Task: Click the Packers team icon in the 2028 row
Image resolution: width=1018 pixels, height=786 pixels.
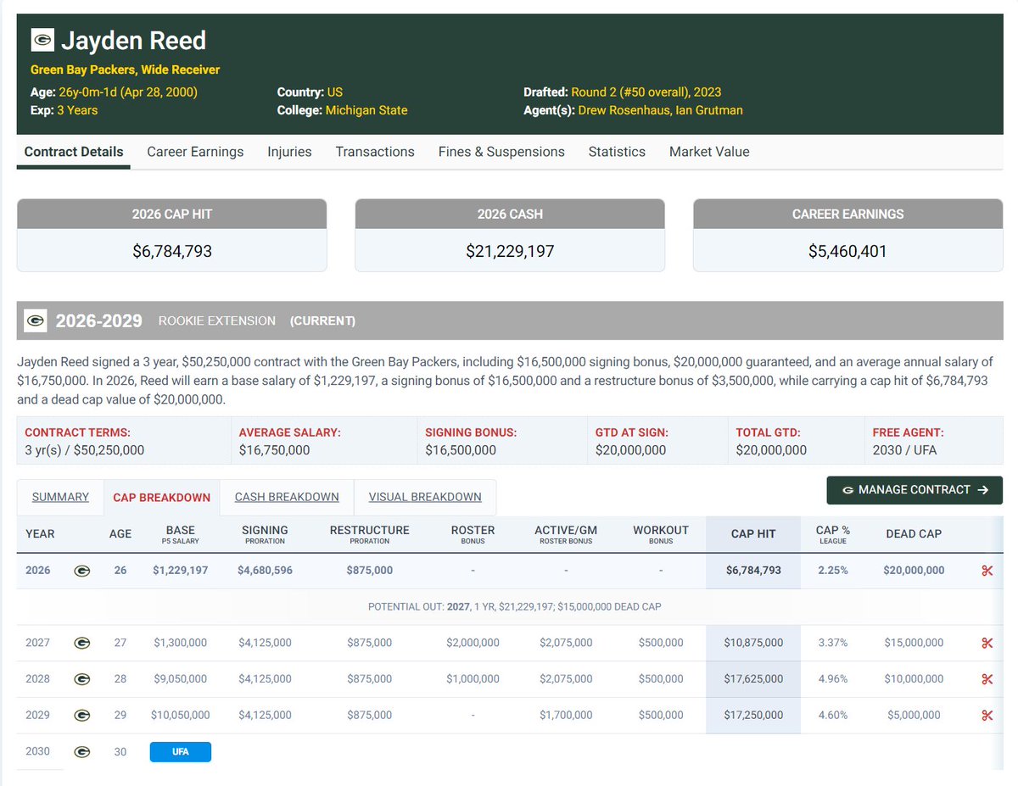Action: pyautogui.click(x=81, y=679)
